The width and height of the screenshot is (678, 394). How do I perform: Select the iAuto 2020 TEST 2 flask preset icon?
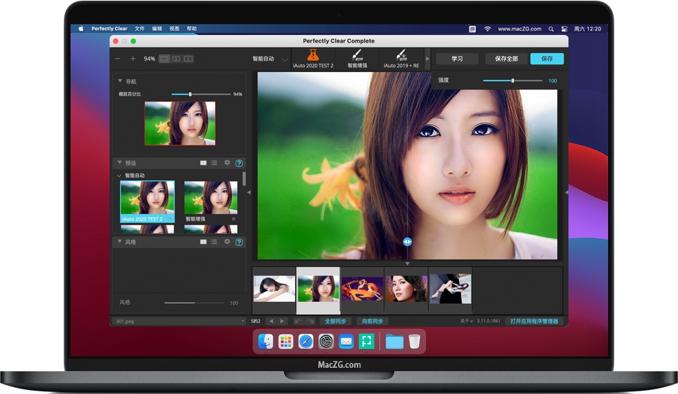[x=312, y=55]
